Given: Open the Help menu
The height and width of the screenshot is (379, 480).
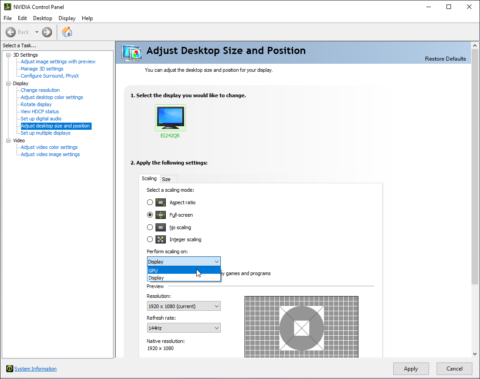Looking at the screenshot, I should (x=87, y=18).
